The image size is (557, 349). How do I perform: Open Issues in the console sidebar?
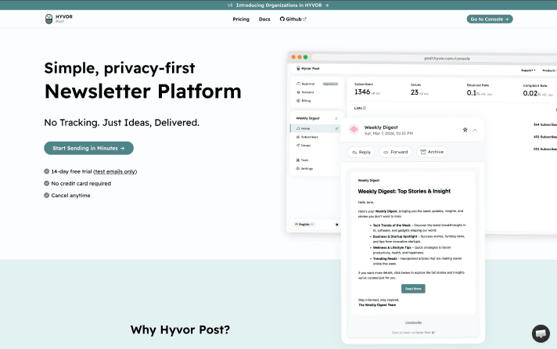pos(303,146)
